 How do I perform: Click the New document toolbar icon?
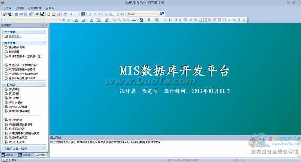click(x=49, y=14)
